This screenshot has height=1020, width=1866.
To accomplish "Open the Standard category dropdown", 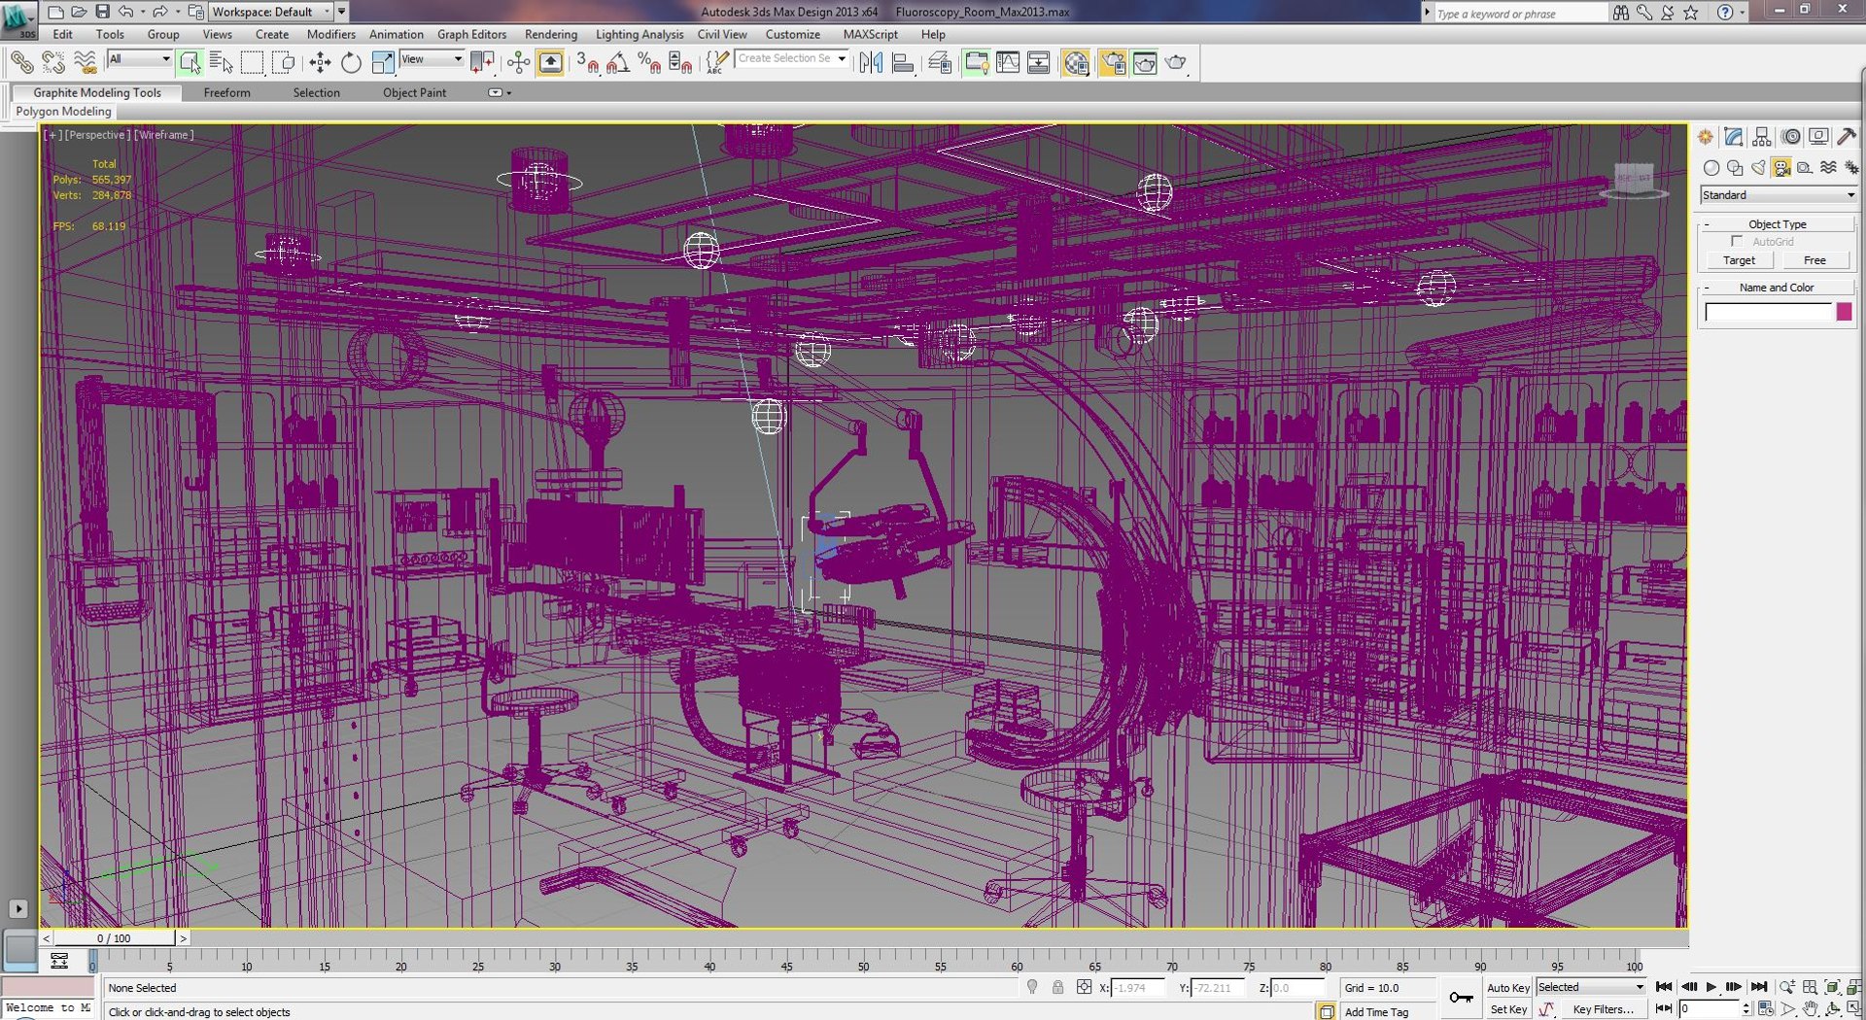I will (x=1779, y=195).
